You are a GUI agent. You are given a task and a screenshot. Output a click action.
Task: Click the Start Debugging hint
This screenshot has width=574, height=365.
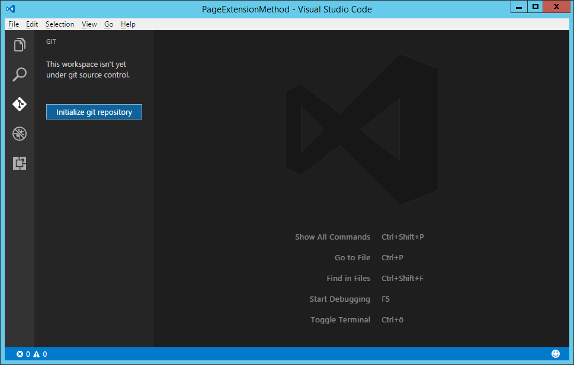(339, 299)
